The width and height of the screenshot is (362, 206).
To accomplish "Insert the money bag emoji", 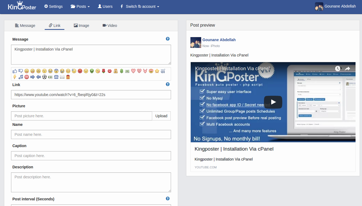I will (116, 71).
